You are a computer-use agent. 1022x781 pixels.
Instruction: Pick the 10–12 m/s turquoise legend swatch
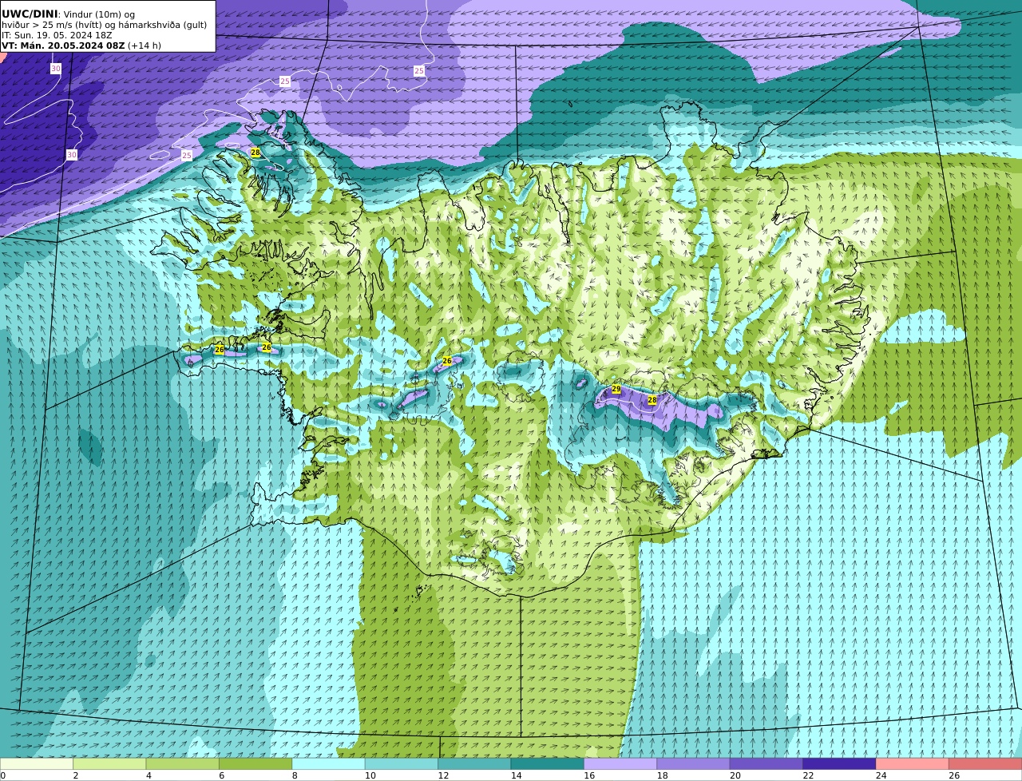402,763
